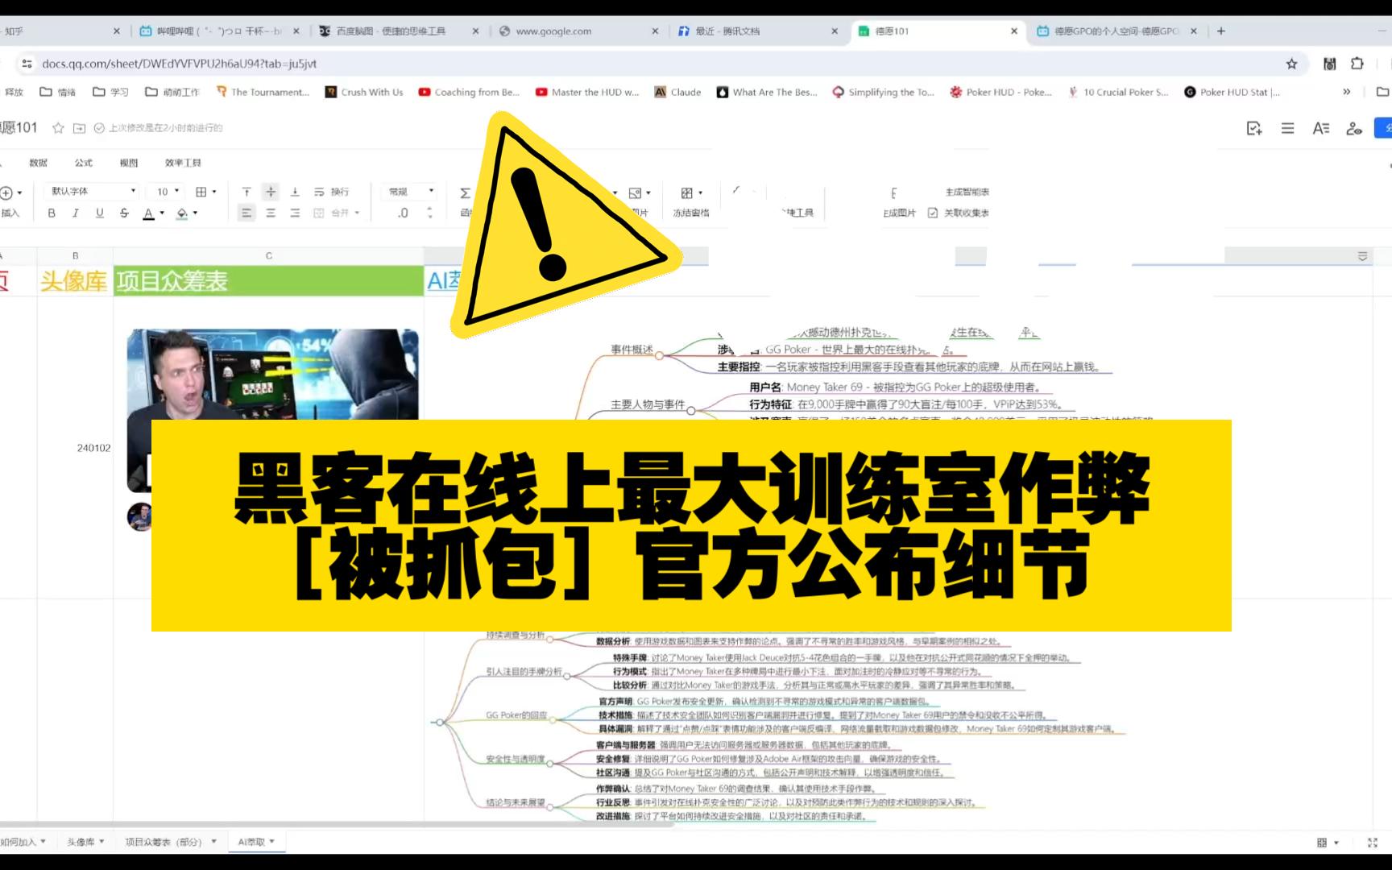The width and height of the screenshot is (1392, 870).
Task: Align cell content to vertical middle
Action: (271, 192)
